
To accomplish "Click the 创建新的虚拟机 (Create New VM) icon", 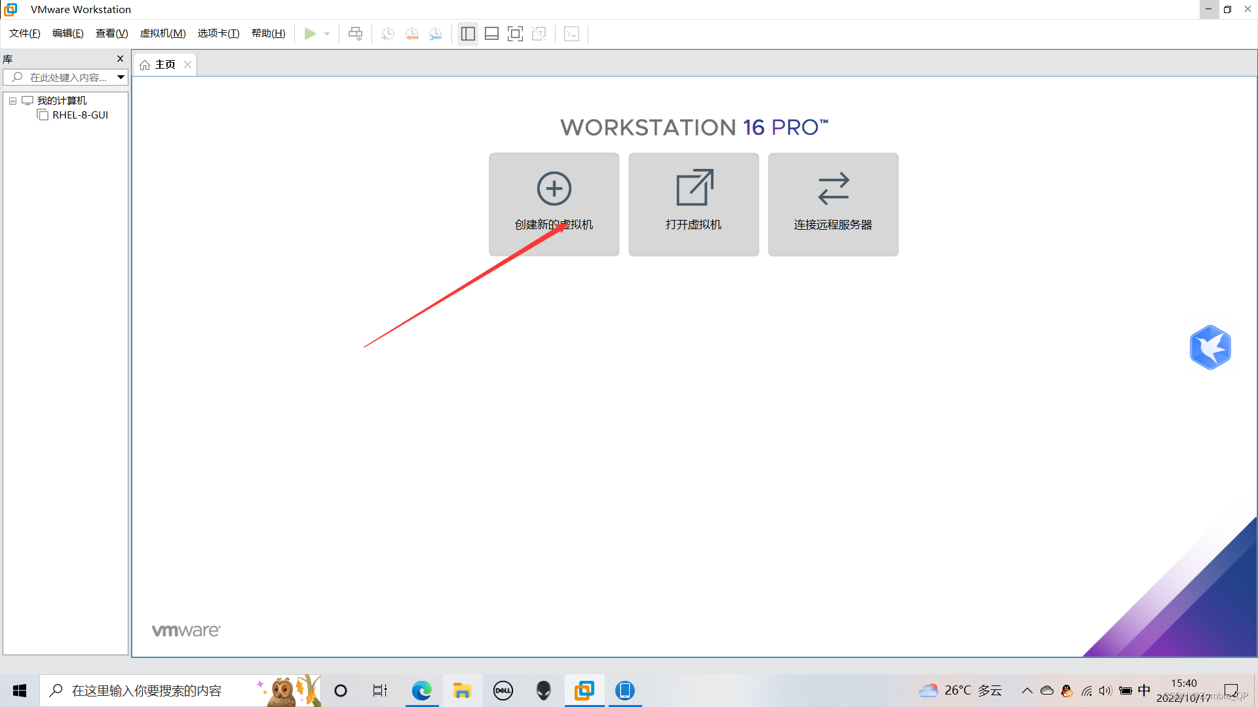I will point(553,204).
